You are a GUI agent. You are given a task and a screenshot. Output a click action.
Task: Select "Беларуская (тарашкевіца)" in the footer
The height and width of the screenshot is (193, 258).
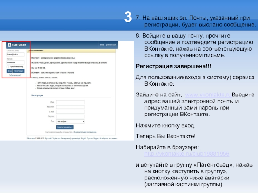(x=71, y=138)
